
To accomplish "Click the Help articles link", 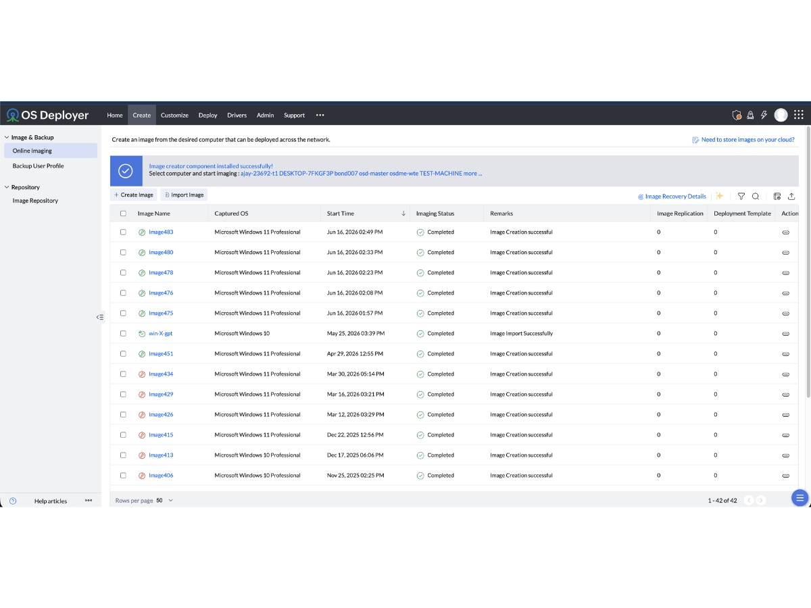I will tap(51, 501).
